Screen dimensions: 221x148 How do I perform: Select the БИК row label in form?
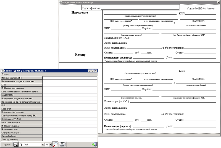point(22,105)
